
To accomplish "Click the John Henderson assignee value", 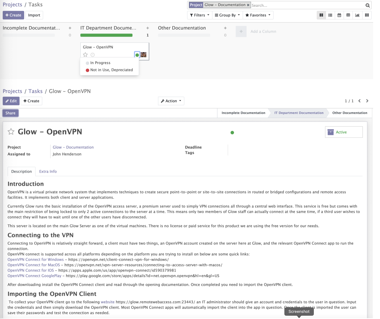I will coord(67,154).
